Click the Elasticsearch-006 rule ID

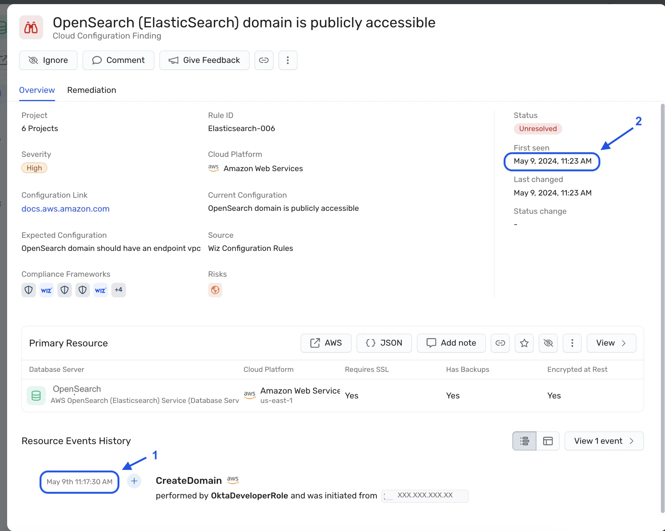(x=241, y=128)
